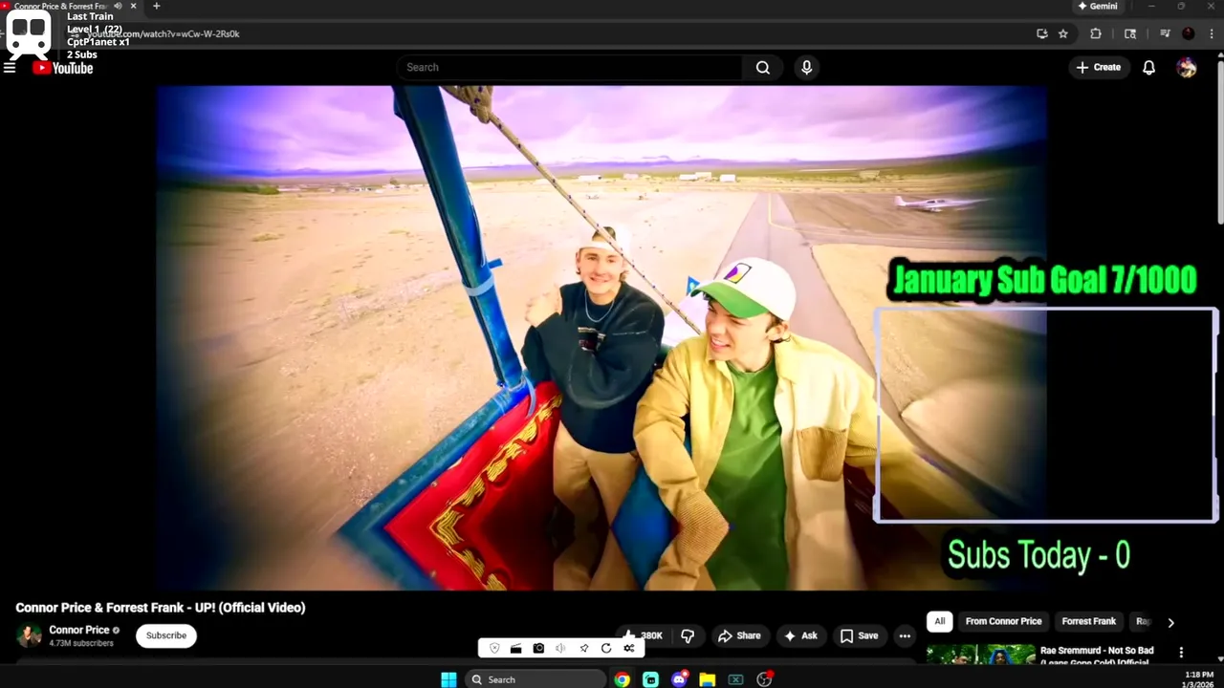Screen dimensions: 1224x688
Task: Mute the tab via speaker icon
Action: [119, 6]
